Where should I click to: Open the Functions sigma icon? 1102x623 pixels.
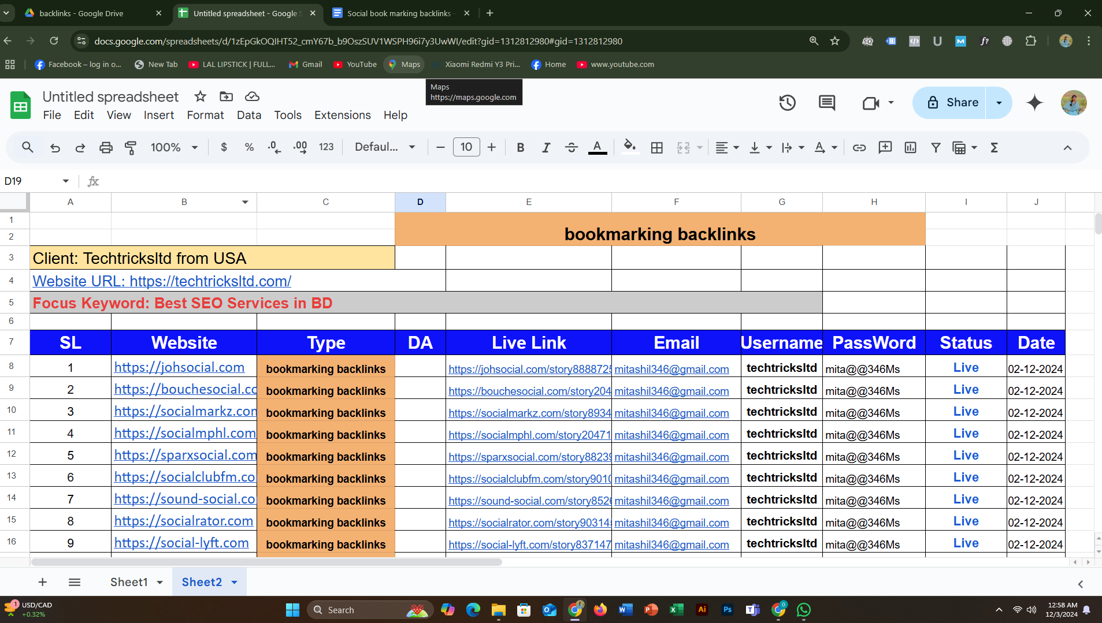click(994, 148)
